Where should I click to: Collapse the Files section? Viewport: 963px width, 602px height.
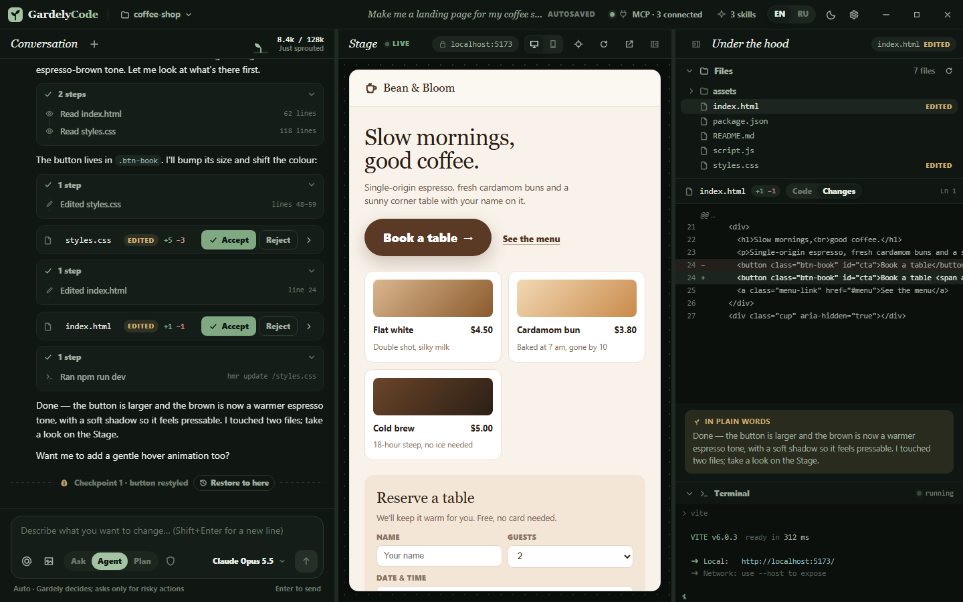[x=689, y=71]
